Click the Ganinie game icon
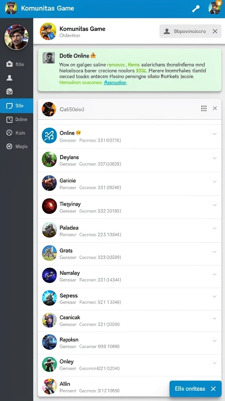The height and width of the screenshot is (401, 225). click(x=49, y=183)
